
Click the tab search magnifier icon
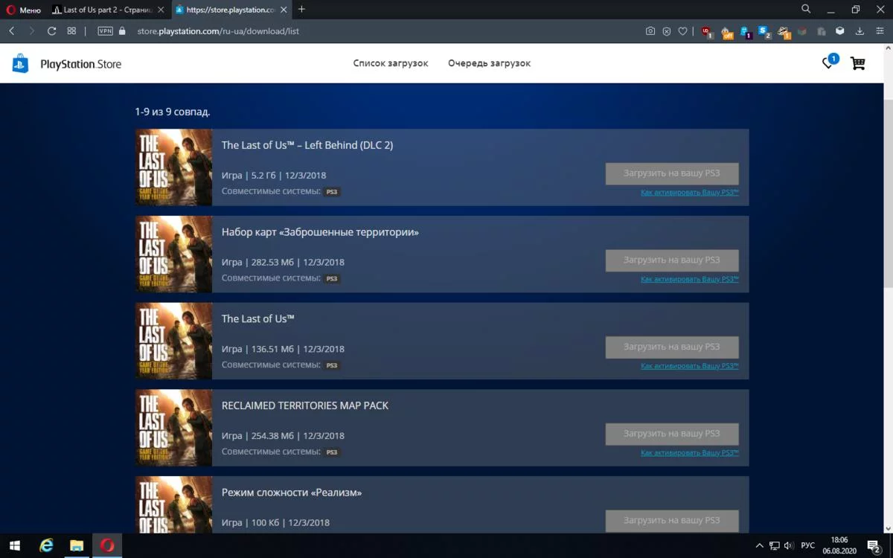click(x=806, y=9)
